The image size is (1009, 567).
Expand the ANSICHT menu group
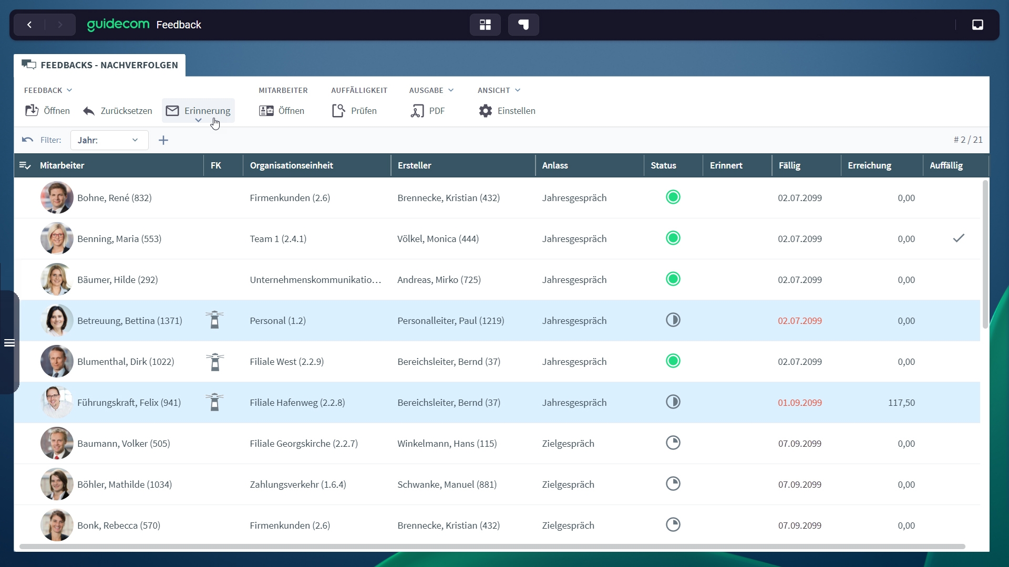499,90
